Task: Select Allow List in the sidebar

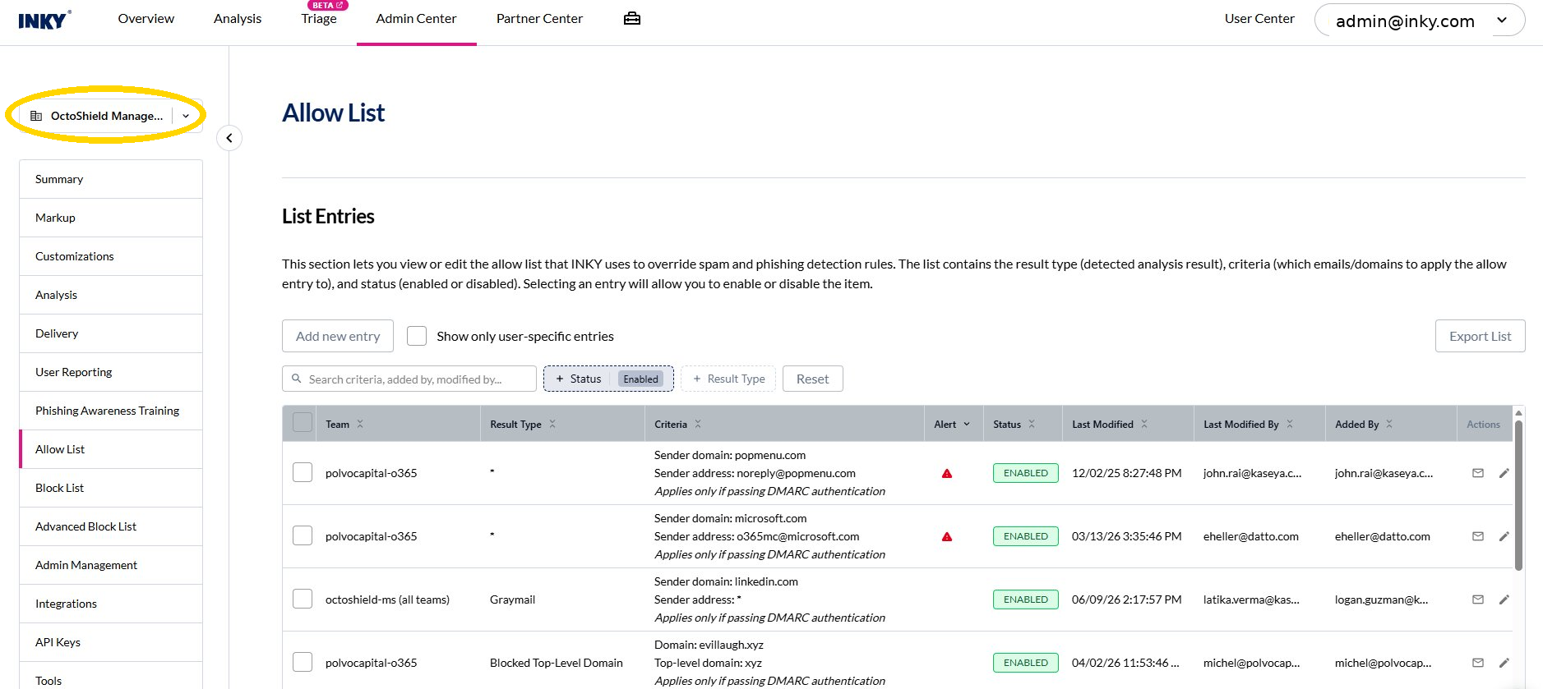Action: click(x=111, y=449)
